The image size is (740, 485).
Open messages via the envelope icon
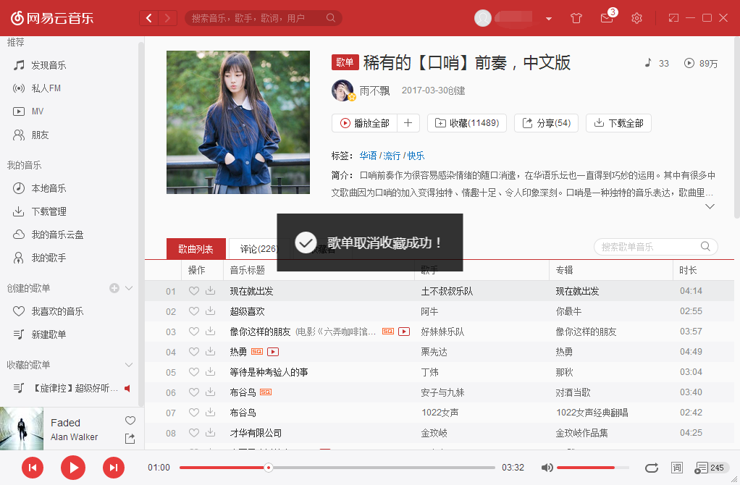coord(606,18)
